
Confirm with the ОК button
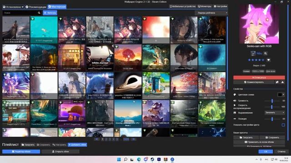pos(266,152)
